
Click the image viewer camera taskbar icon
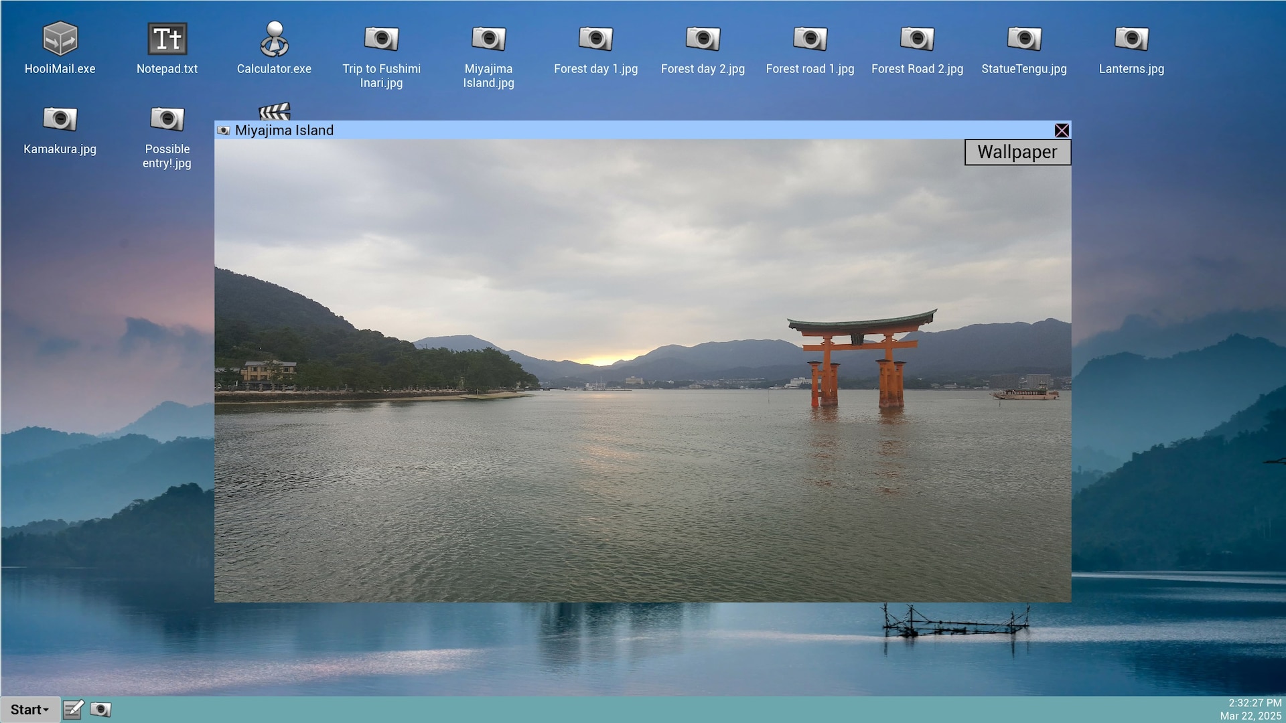point(100,710)
